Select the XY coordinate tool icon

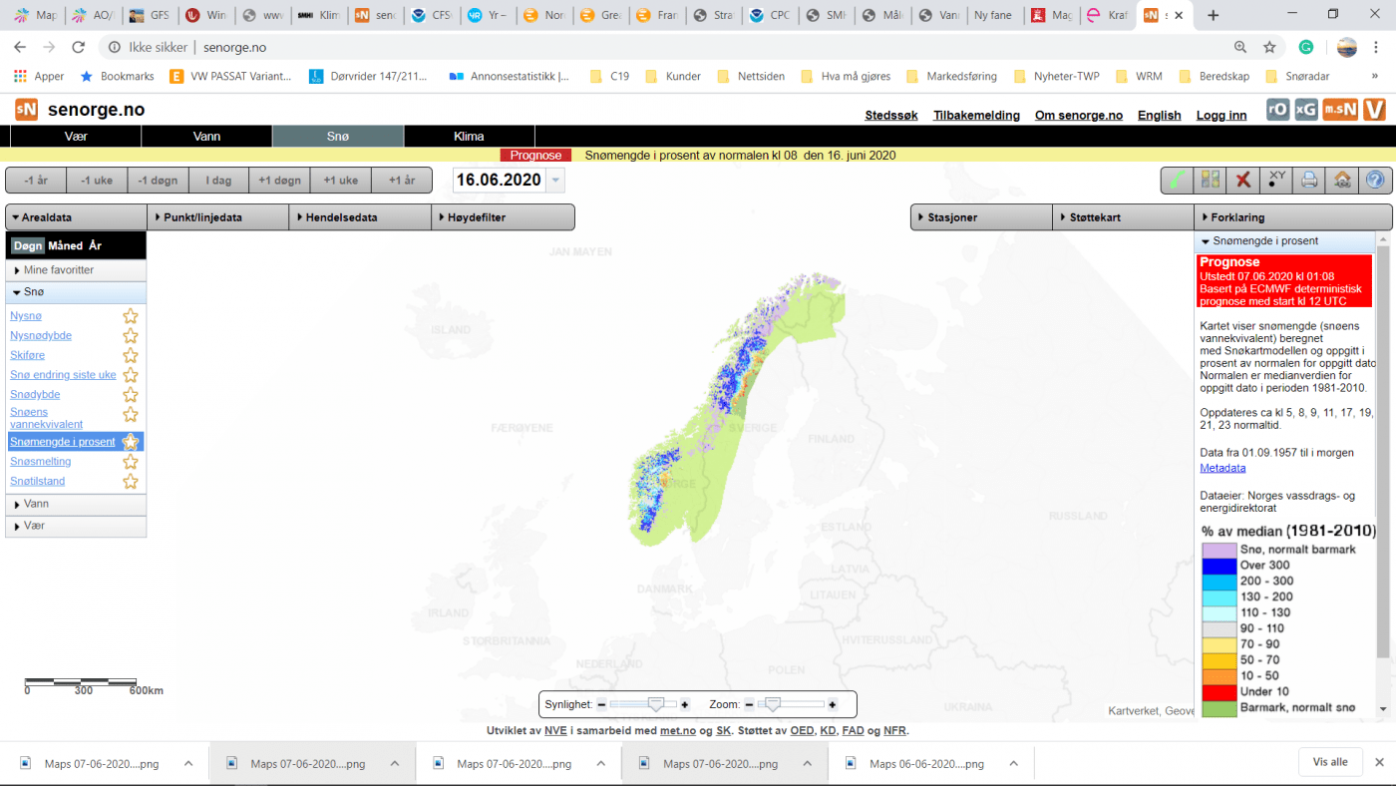(1276, 181)
